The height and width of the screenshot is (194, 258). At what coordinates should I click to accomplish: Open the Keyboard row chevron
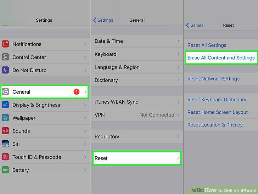(x=178, y=54)
